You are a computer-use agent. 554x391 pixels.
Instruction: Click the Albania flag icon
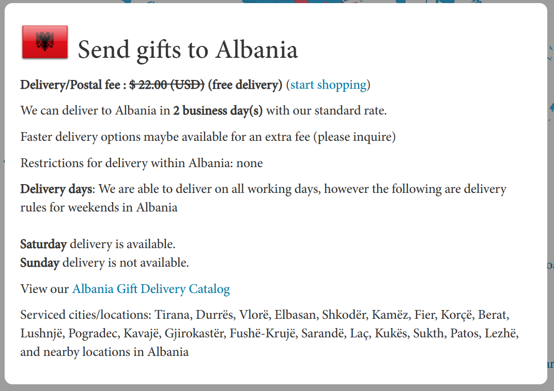tap(45, 42)
